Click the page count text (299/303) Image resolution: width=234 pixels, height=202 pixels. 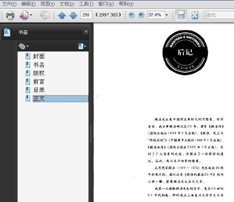click(x=108, y=15)
